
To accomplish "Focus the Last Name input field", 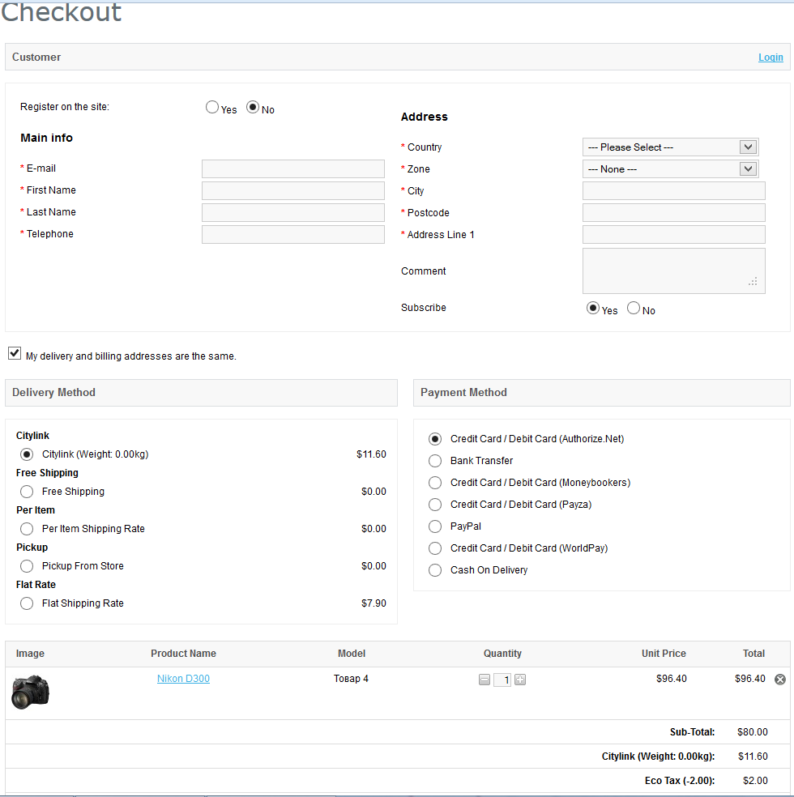I will click(293, 212).
